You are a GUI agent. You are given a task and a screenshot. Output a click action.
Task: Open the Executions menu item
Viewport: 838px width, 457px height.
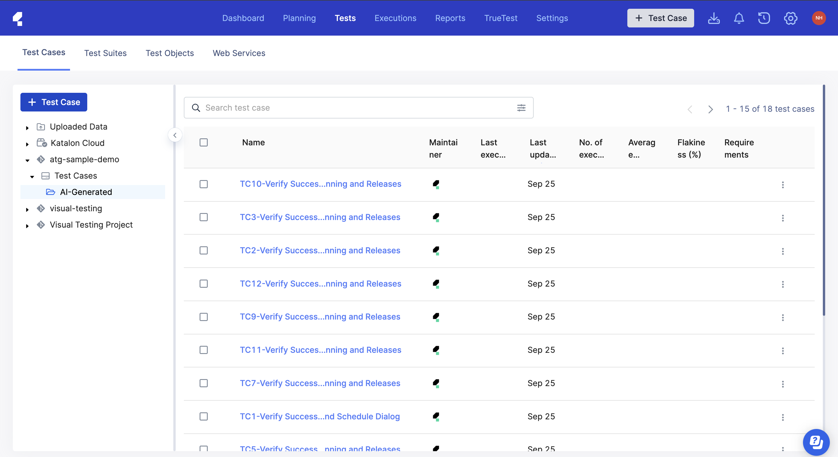(x=395, y=18)
